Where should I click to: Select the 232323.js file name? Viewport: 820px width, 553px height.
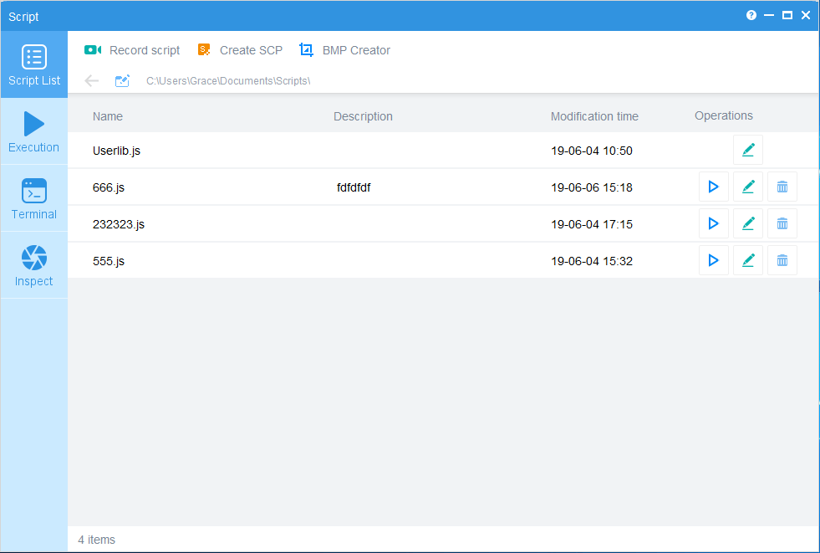click(x=118, y=224)
